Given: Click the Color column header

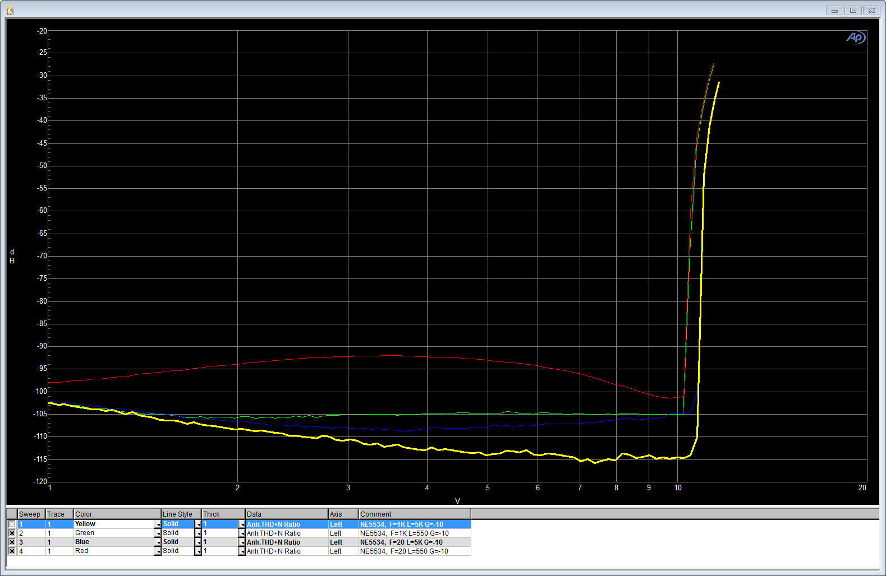Looking at the screenshot, I should click(117, 514).
